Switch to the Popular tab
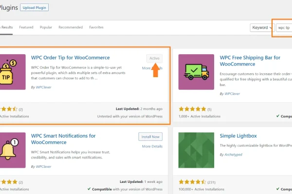The image size is (292, 194). click(x=46, y=27)
